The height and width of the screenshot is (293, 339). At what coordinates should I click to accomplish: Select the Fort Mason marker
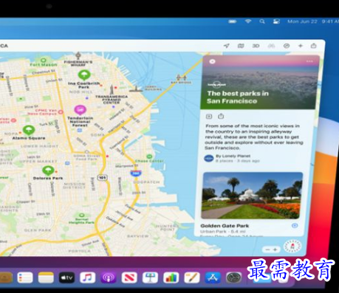click(44, 60)
